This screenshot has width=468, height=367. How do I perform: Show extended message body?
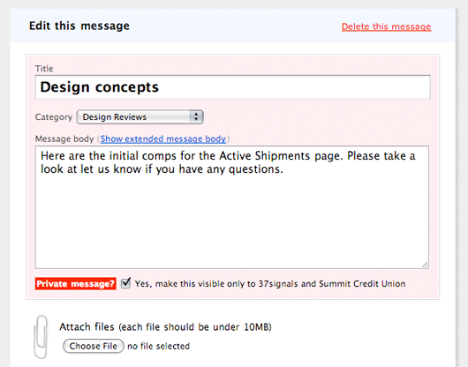pyautogui.click(x=163, y=139)
